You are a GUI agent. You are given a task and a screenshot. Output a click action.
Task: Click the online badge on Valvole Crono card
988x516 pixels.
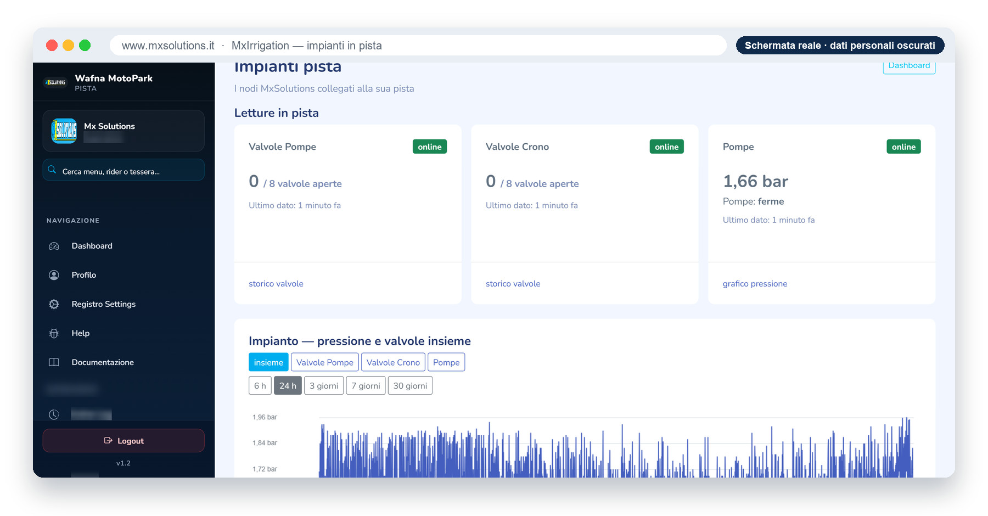coord(667,147)
